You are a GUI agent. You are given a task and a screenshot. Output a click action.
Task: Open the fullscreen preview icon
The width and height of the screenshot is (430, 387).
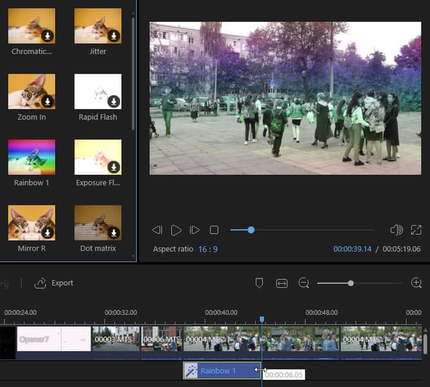click(x=416, y=230)
